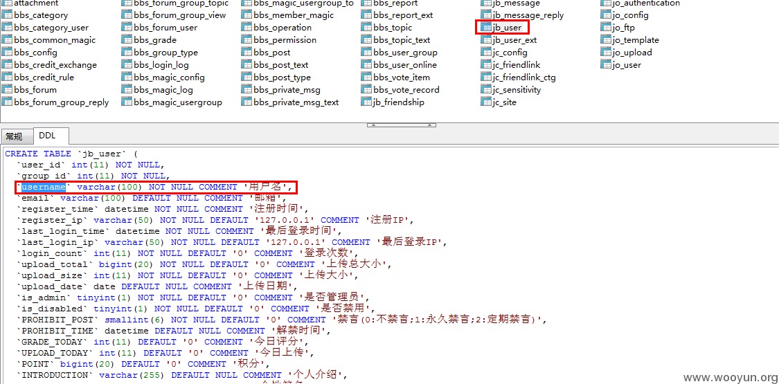Click table icon beside bbs_user_group
Screen dimensions: 779x384
pos(366,53)
